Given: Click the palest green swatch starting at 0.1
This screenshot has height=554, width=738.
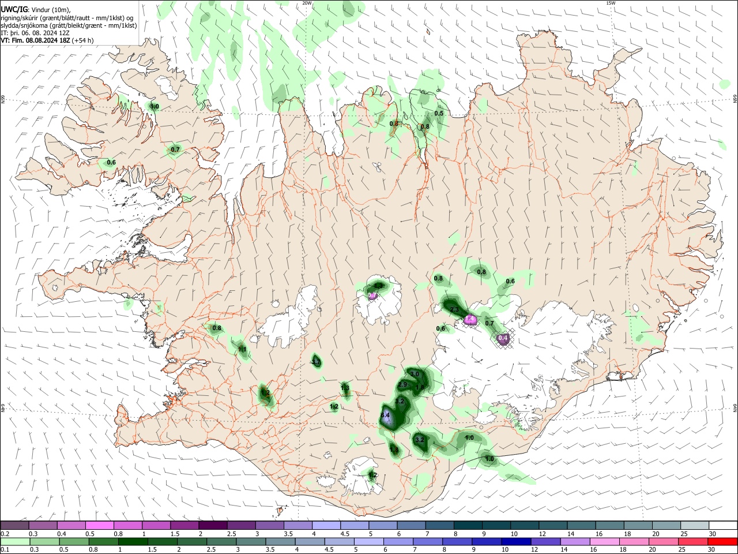Looking at the screenshot, I should [x=15, y=541].
